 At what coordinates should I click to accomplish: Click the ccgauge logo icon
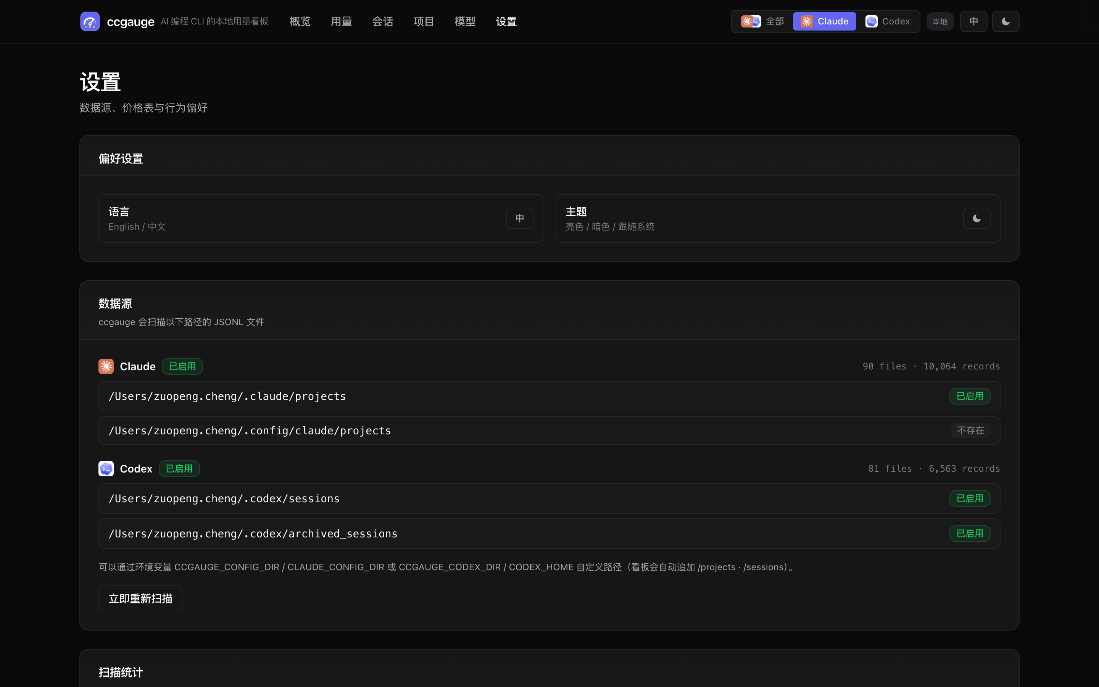pos(90,21)
